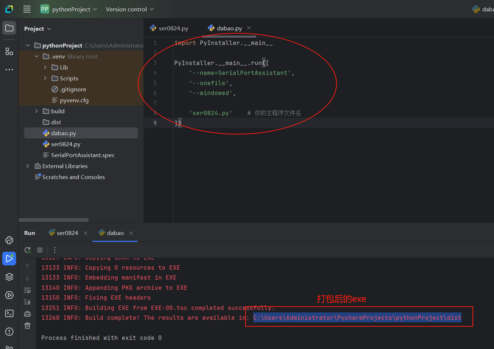Print the console output
Viewport: 494px width, 349px height.
[x=27, y=314]
